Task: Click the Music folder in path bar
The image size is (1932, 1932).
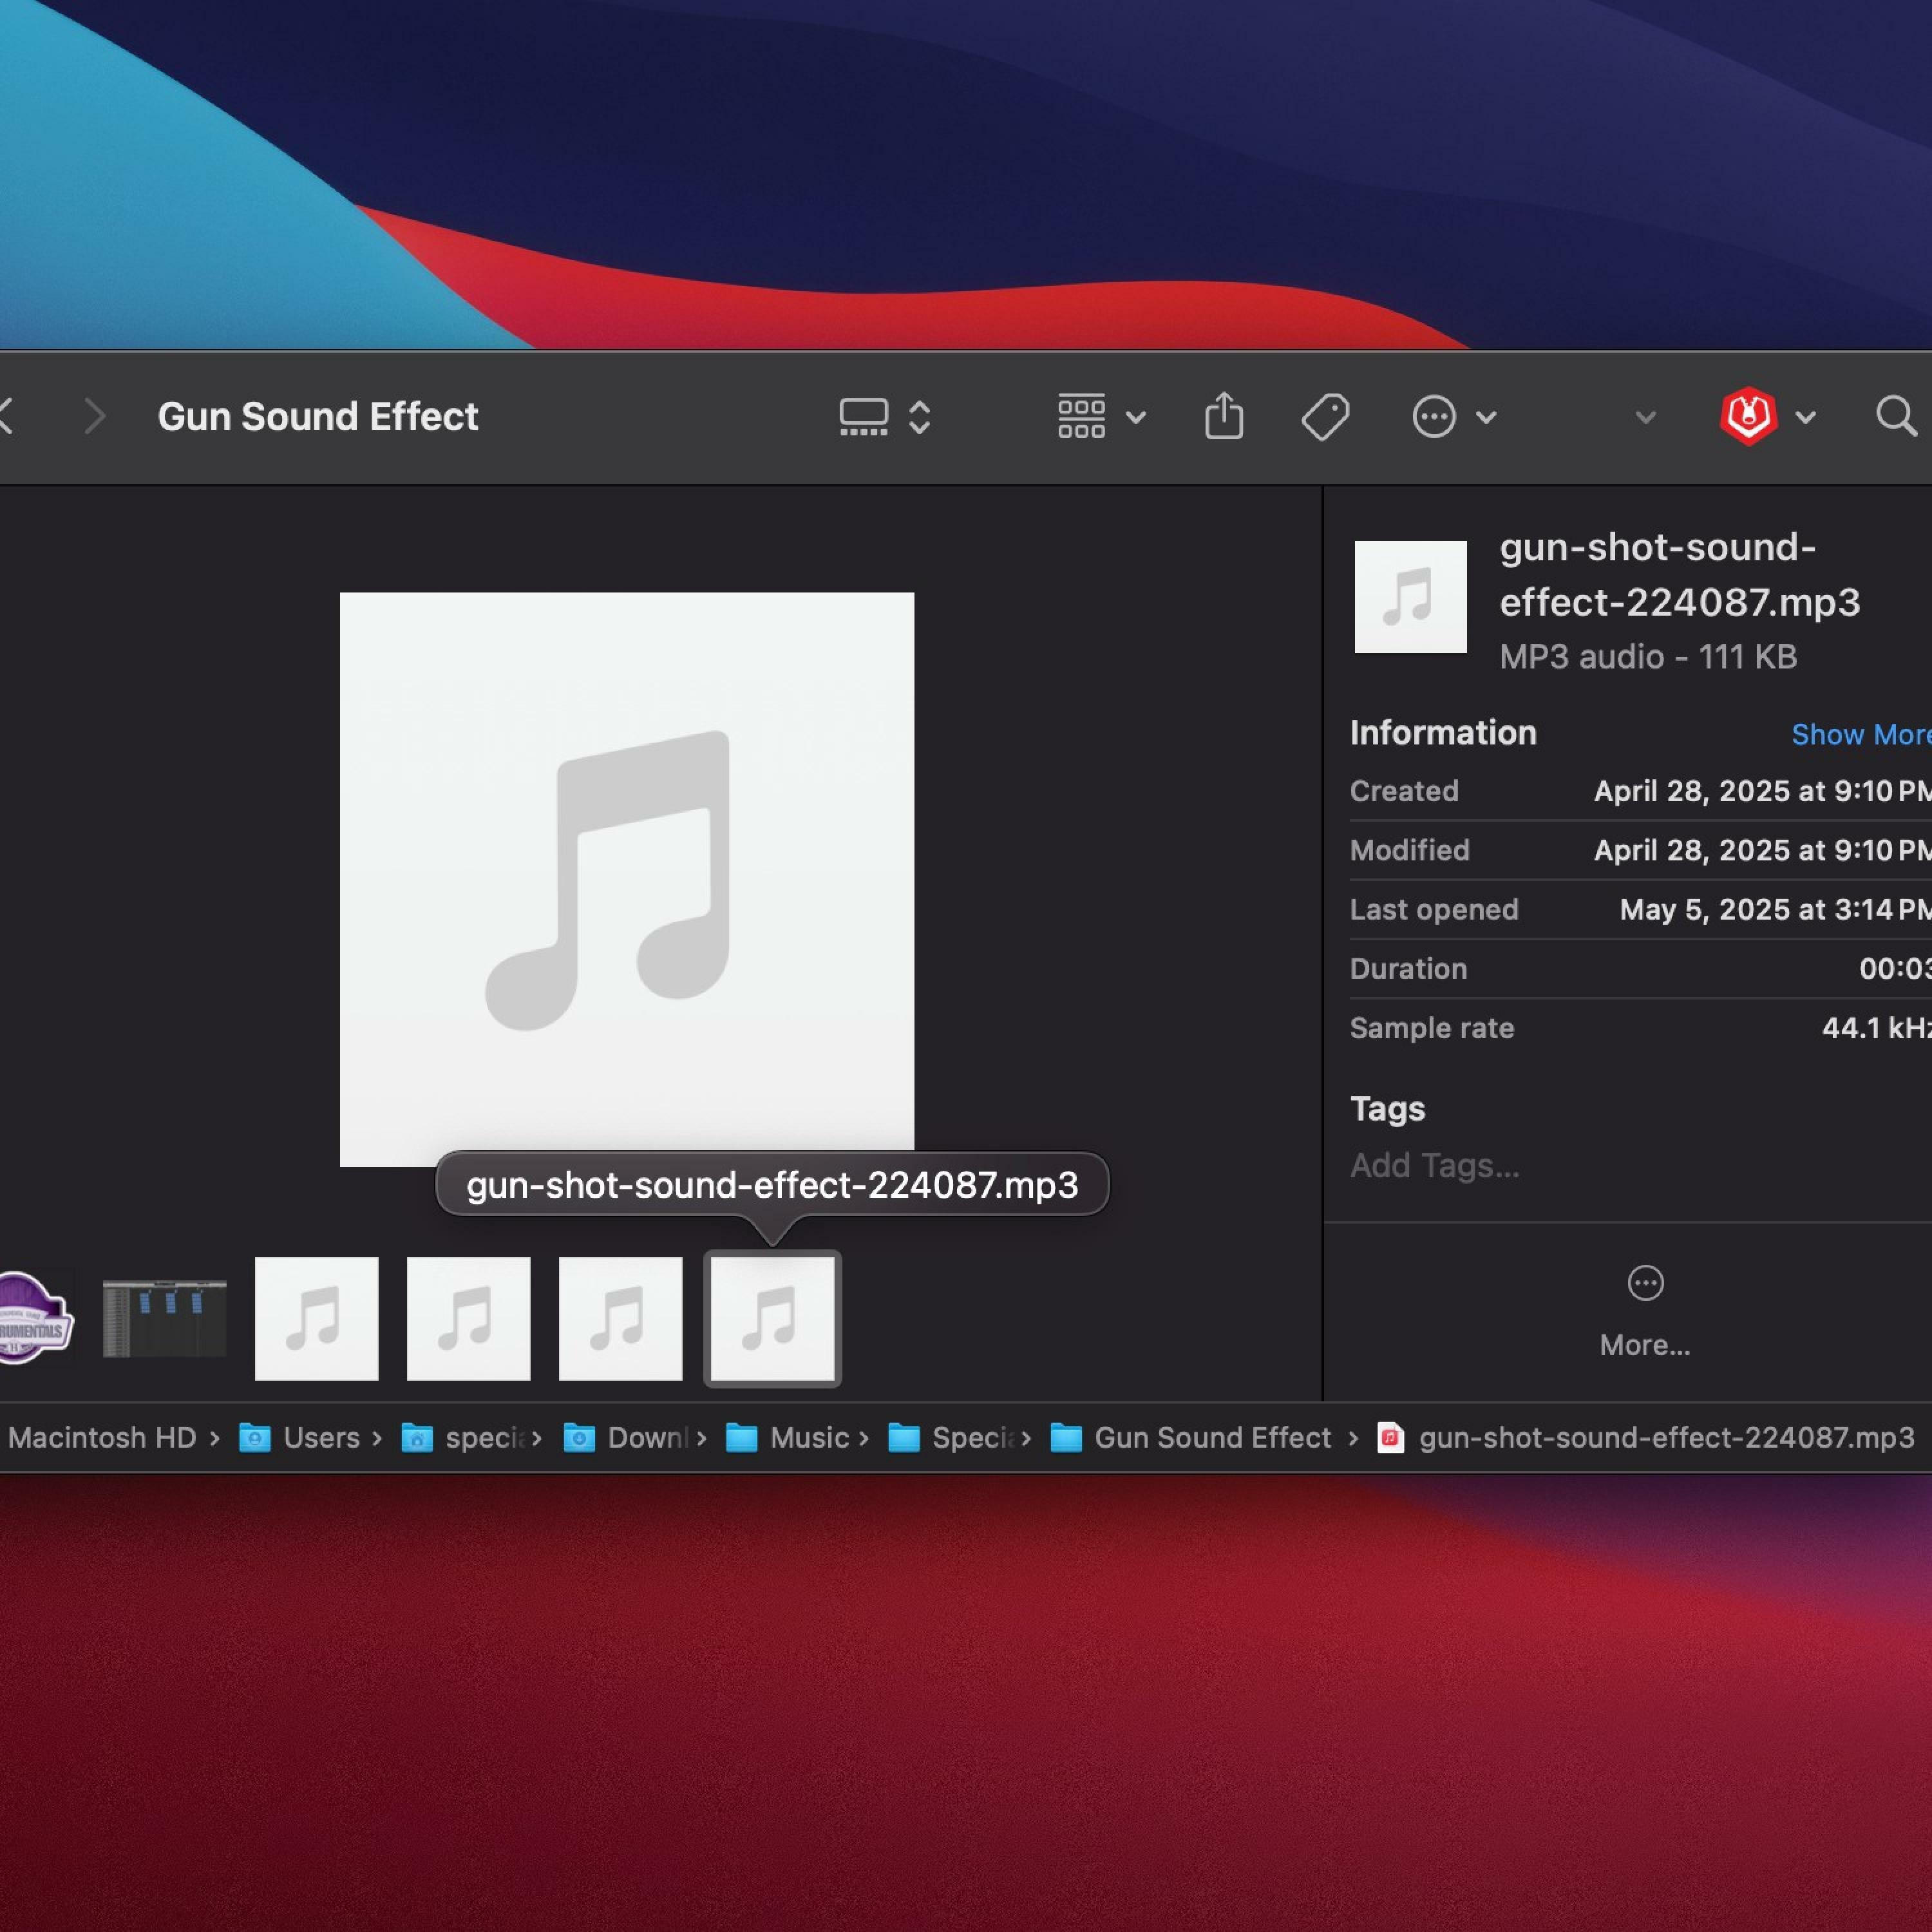Action: [808, 1438]
